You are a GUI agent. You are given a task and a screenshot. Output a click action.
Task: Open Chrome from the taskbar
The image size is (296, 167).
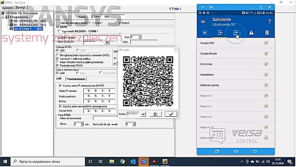pyautogui.click(x=122, y=161)
